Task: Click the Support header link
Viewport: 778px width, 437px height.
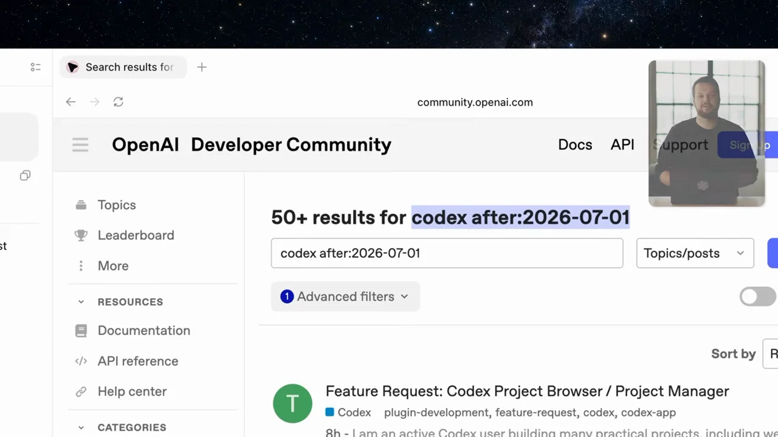Action: click(680, 144)
